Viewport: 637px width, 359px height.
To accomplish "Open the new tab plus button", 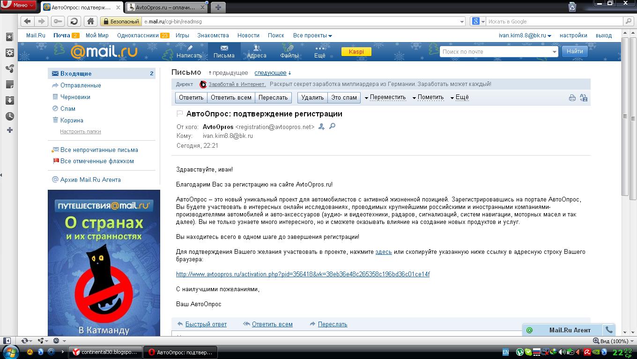I will [218, 7].
